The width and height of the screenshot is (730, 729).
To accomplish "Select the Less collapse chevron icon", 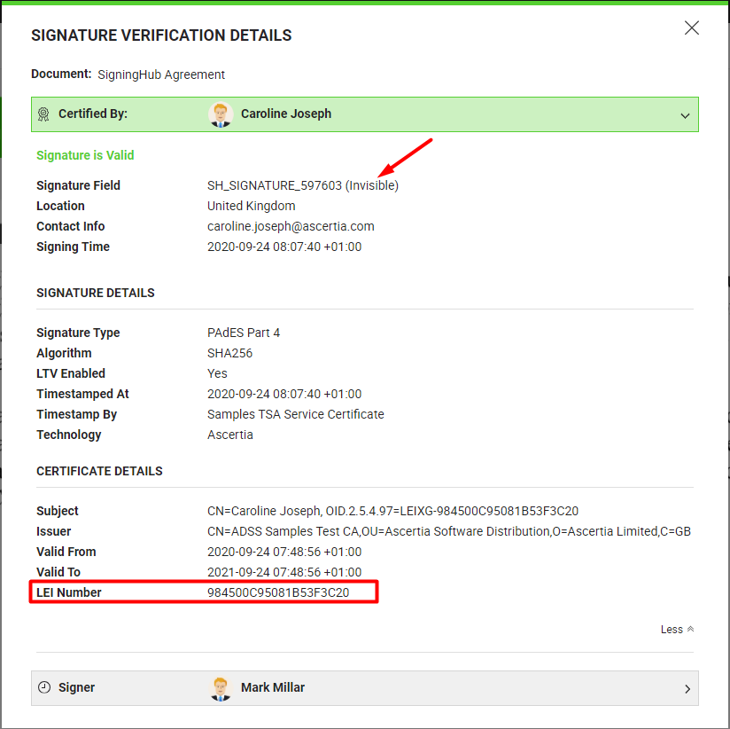I will (689, 629).
